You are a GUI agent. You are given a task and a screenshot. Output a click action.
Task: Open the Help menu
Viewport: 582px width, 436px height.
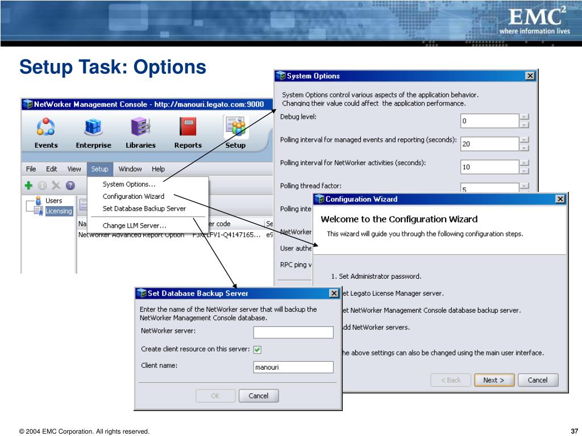[158, 169]
